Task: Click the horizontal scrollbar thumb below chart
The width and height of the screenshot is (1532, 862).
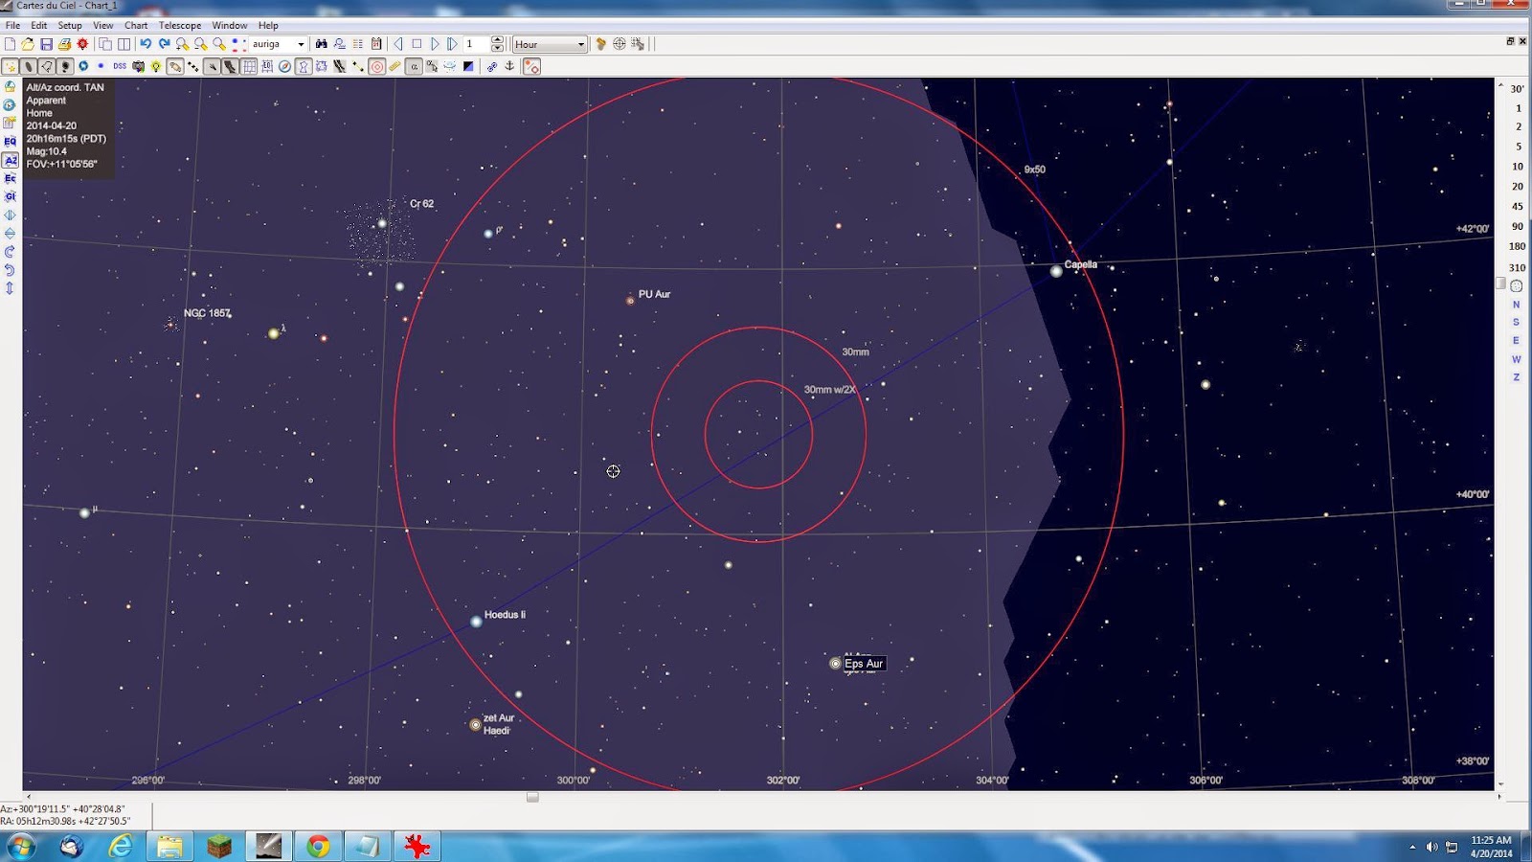Action: pos(532,797)
